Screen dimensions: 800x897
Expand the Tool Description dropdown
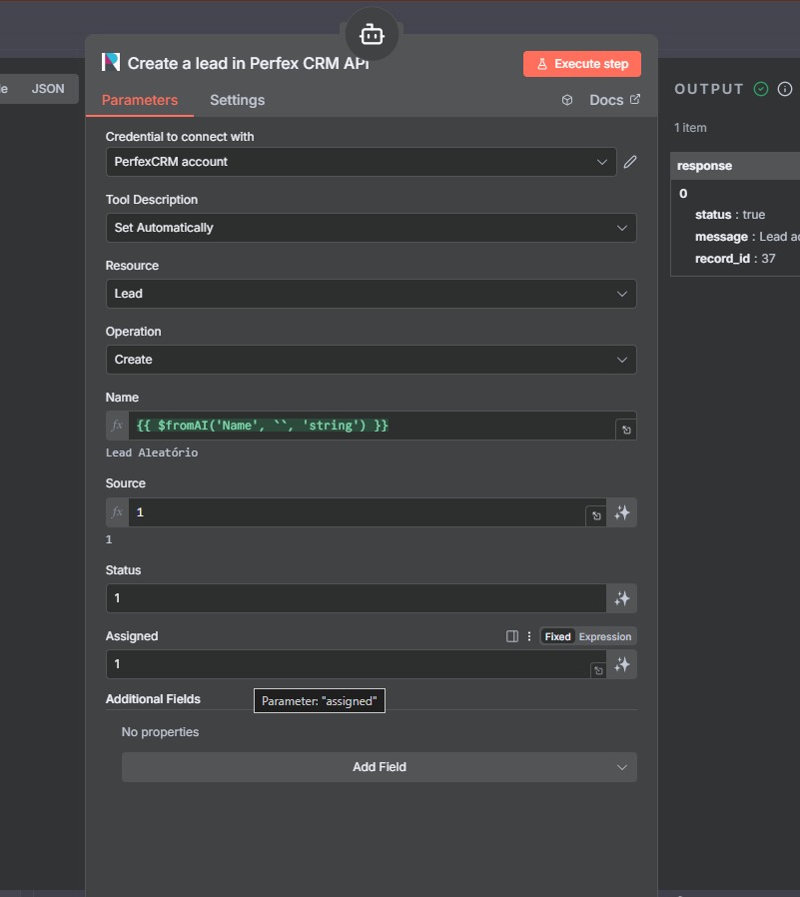[371, 228]
